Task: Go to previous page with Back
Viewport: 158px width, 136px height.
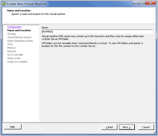Action: (x=109, y=127)
